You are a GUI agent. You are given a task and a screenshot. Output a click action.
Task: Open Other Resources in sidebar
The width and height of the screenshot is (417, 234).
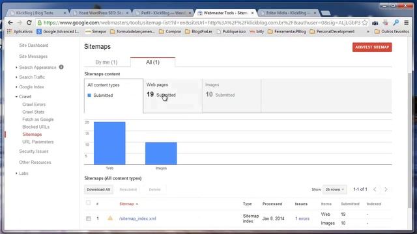point(35,162)
